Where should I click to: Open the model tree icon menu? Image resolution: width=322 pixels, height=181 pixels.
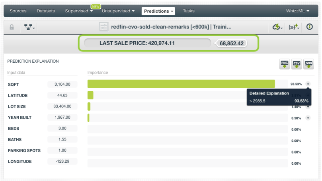(30, 27)
